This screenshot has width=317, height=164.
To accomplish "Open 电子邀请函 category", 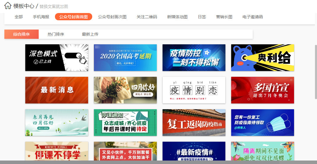I will coord(252,17).
